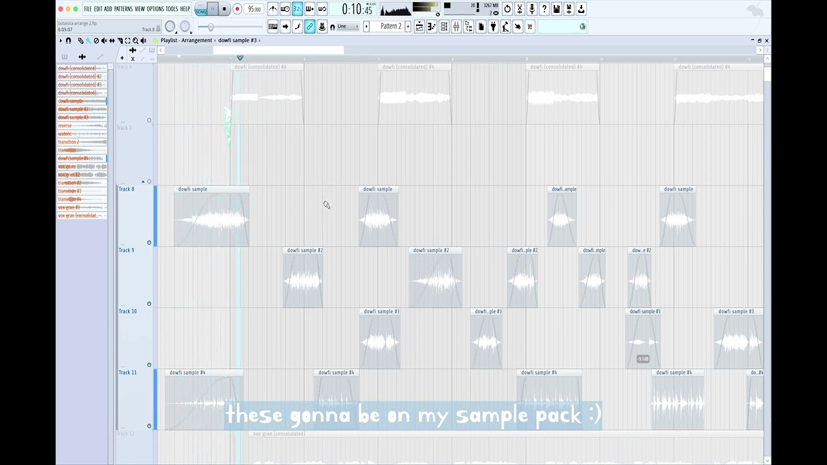Click the record button

pos(237,9)
